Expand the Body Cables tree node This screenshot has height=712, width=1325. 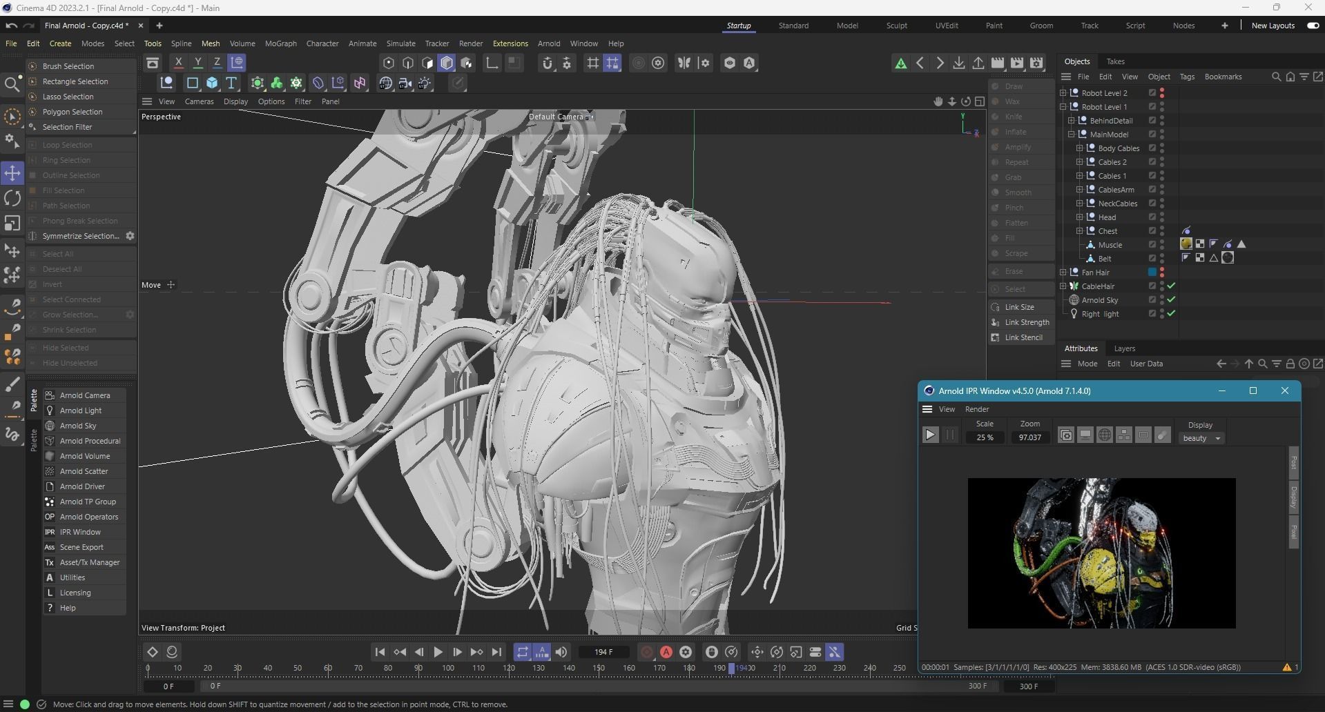point(1080,148)
